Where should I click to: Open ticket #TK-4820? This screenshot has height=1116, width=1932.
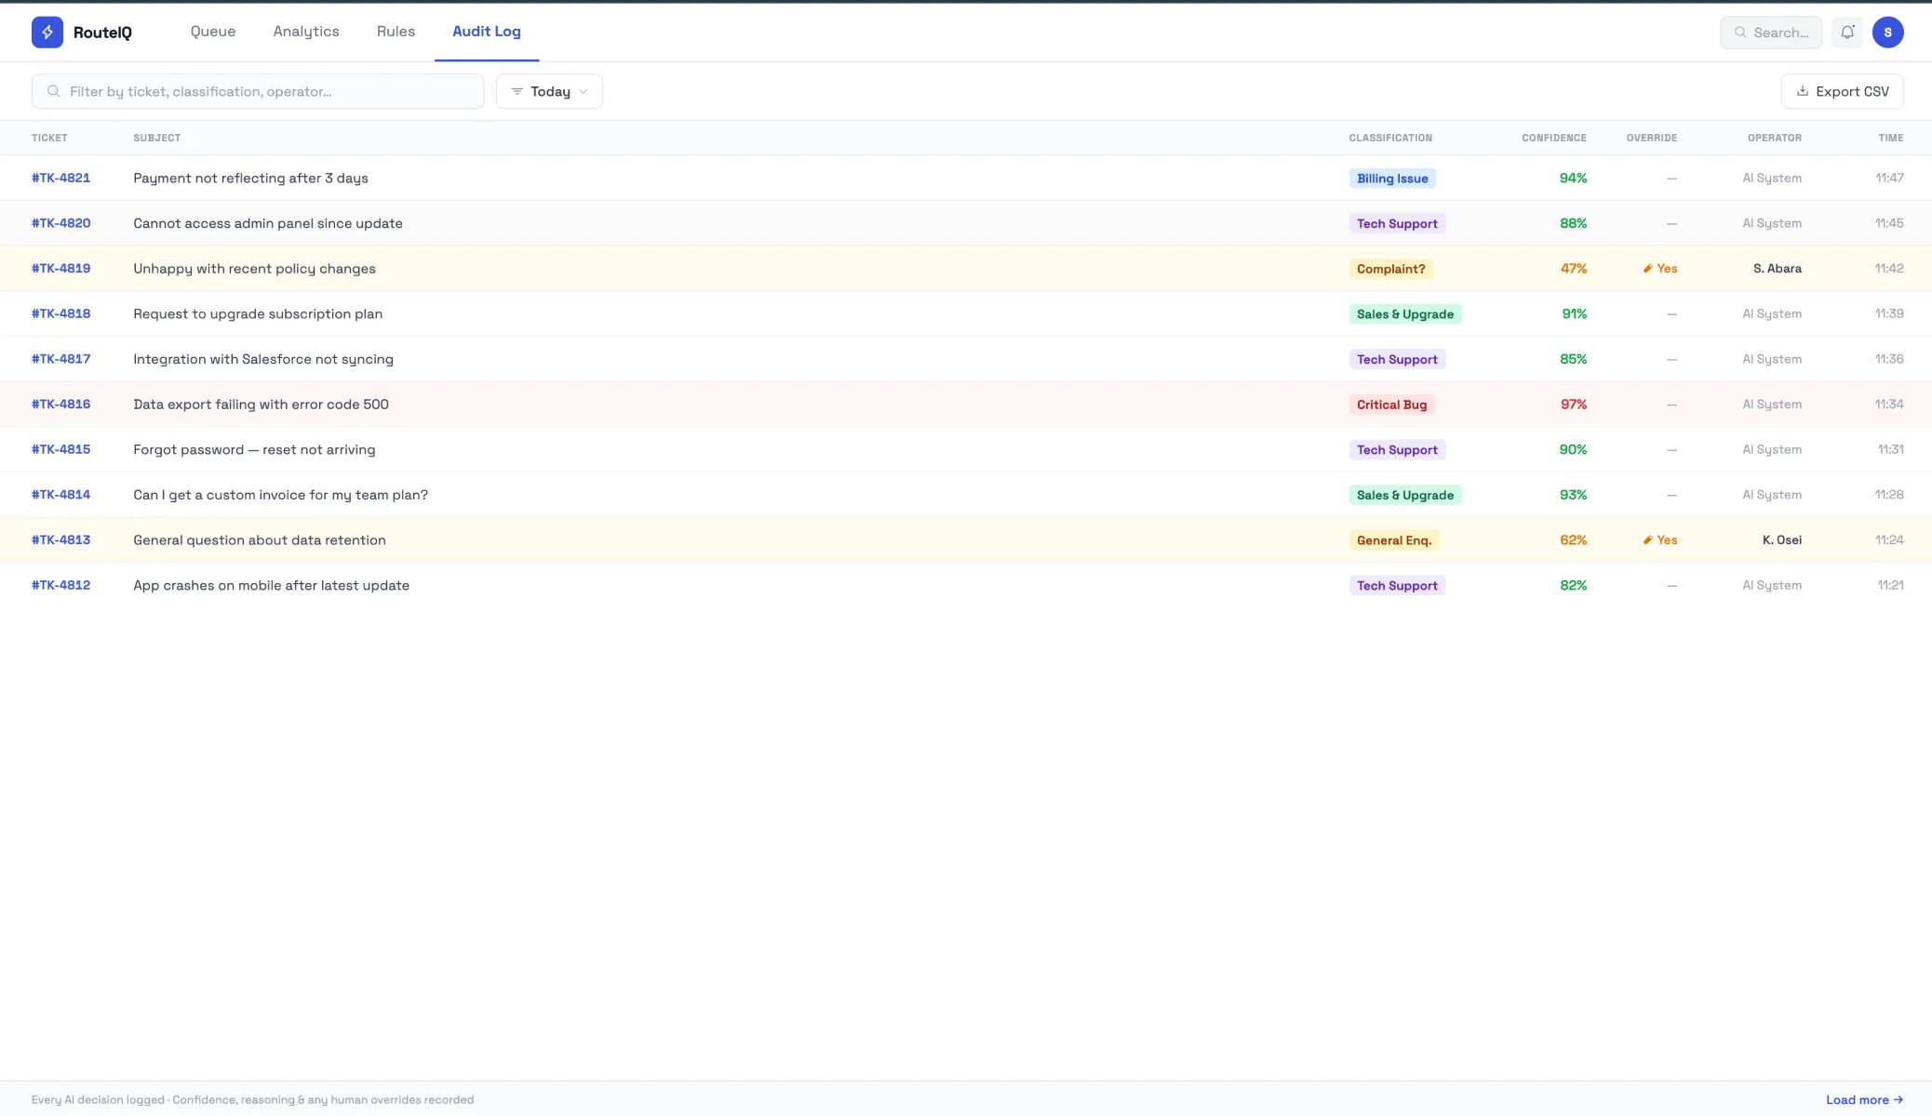pyautogui.click(x=60, y=223)
